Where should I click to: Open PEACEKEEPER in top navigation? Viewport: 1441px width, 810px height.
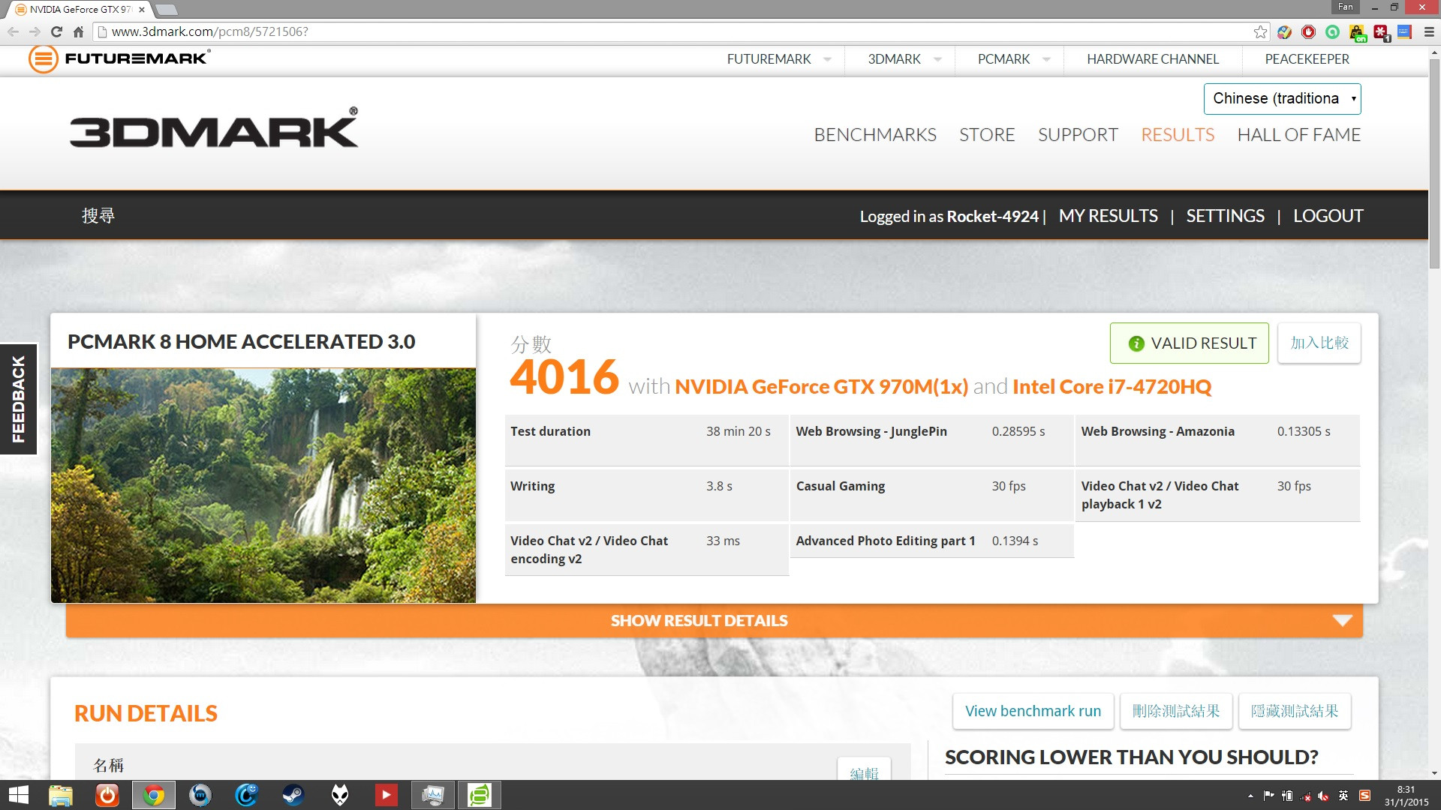click(1307, 59)
